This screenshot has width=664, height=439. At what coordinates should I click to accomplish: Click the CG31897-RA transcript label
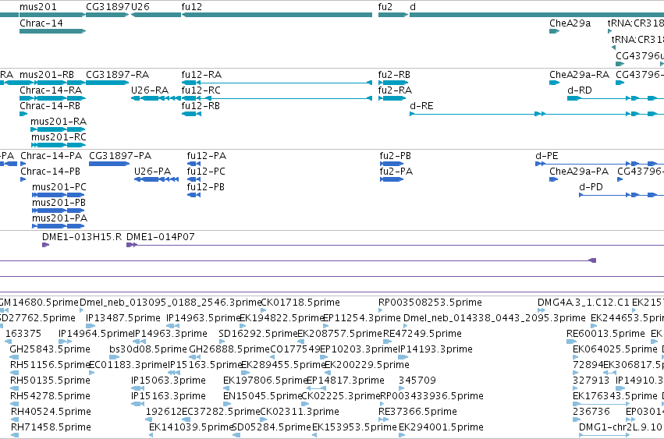pyautogui.click(x=117, y=75)
